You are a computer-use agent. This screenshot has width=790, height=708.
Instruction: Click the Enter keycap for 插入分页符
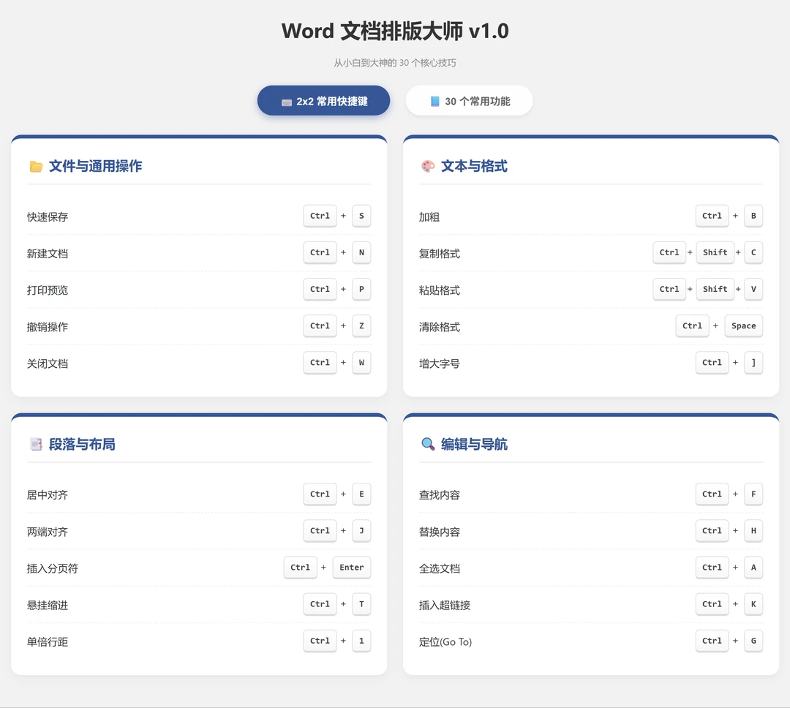[x=352, y=568]
